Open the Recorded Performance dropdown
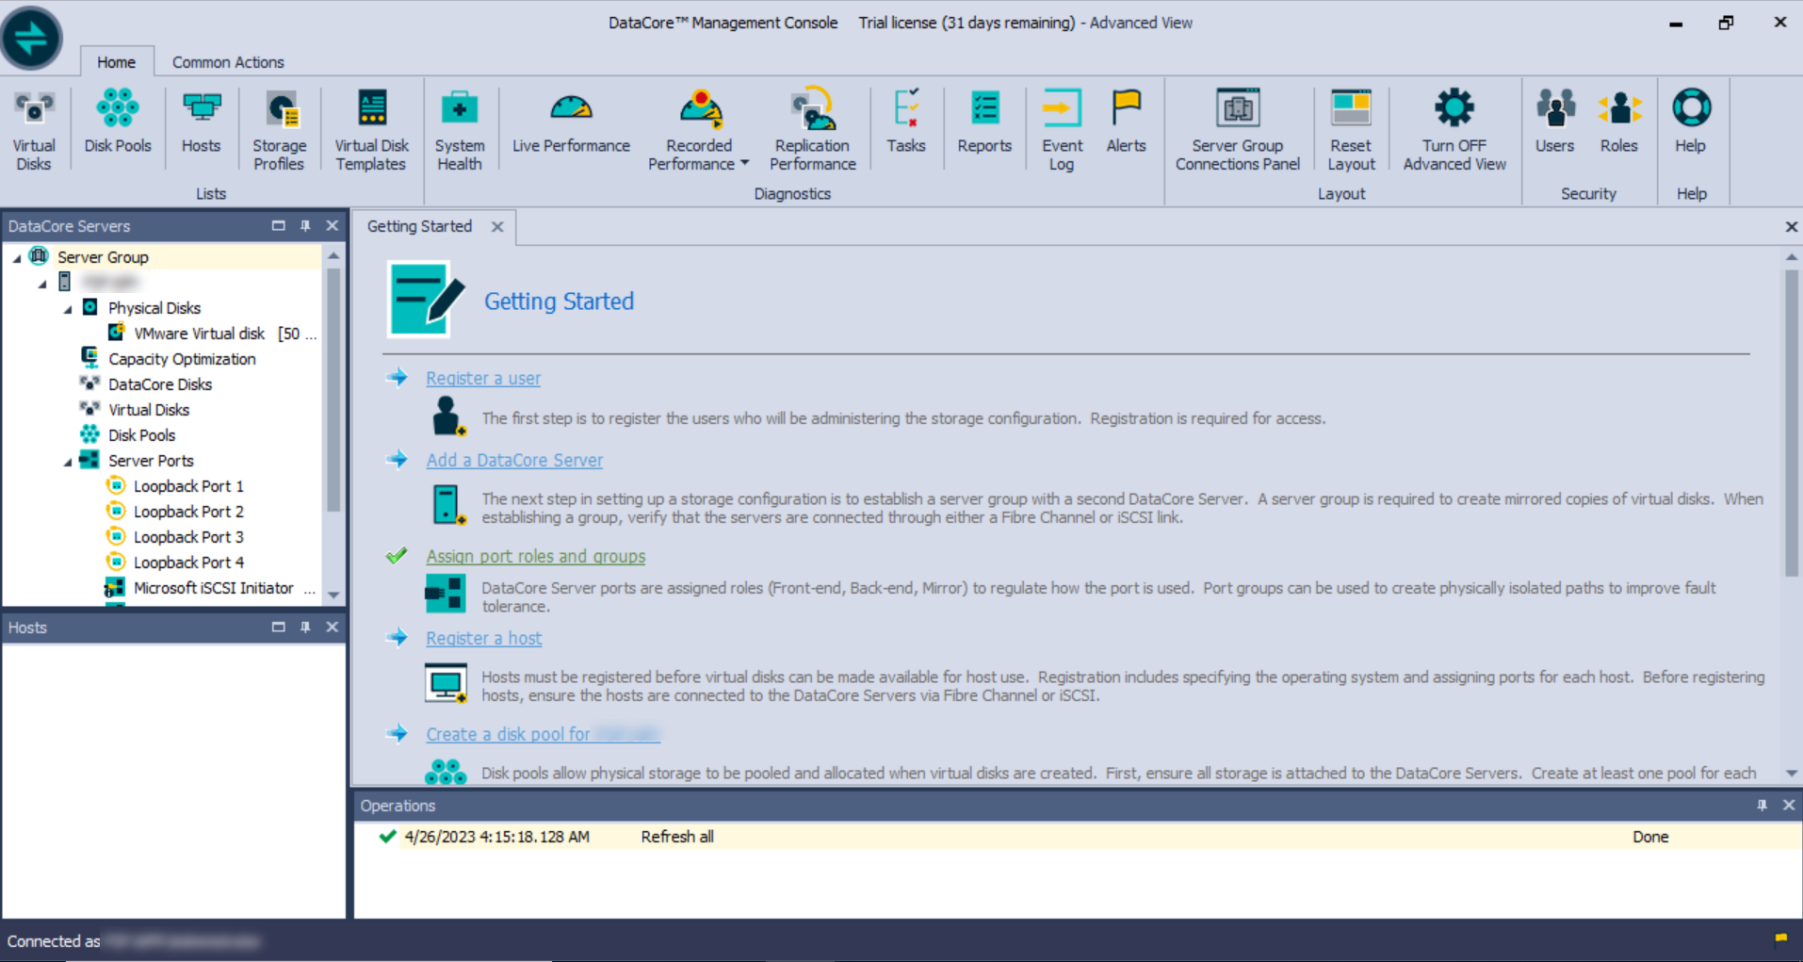Image resolution: width=1803 pixels, height=962 pixels. click(743, 162)
